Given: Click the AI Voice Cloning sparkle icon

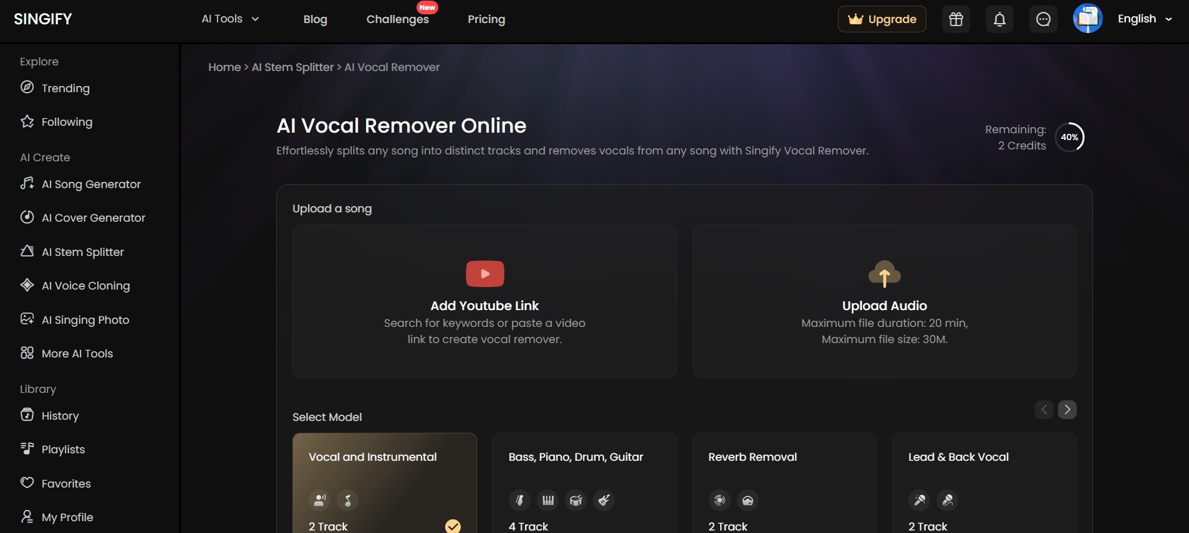Looking at the screenshot, I should click(27, 285).
